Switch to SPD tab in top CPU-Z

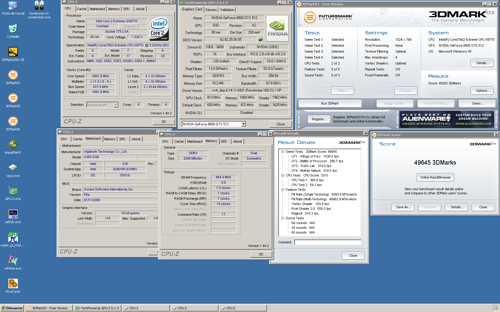tap(126, 9)
